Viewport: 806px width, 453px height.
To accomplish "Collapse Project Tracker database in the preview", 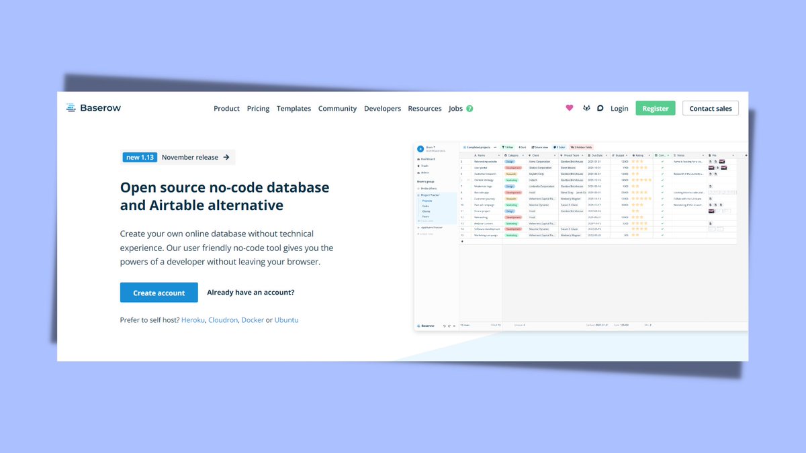I will [430, 195].
